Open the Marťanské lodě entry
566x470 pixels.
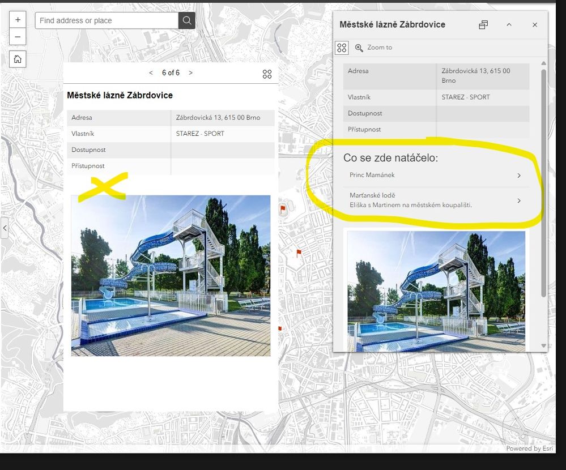[x=436, y=200]
